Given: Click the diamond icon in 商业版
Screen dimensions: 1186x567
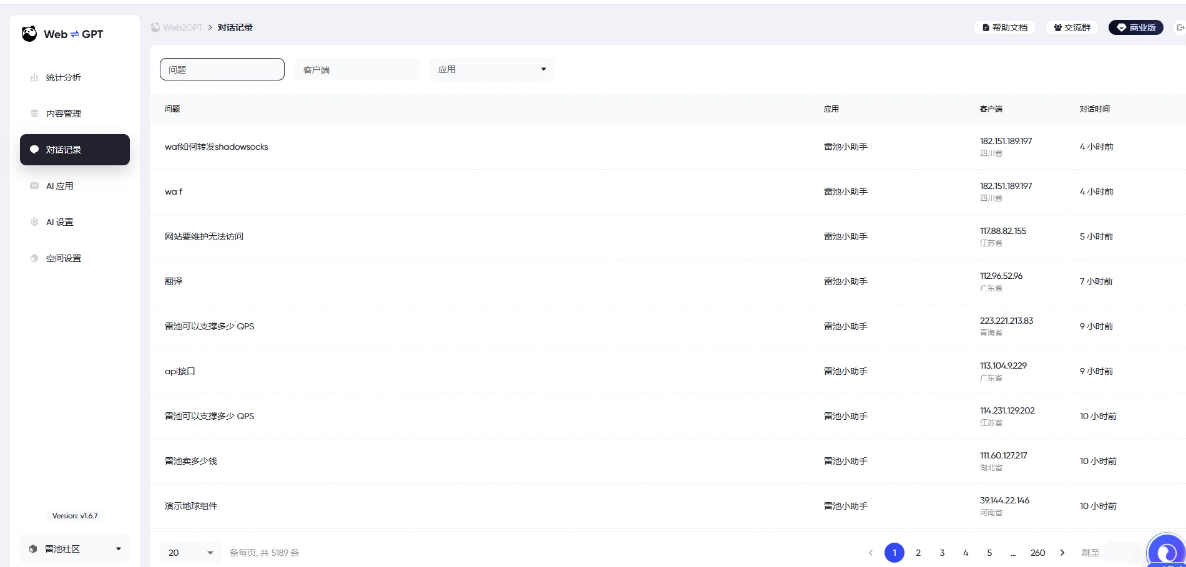Looking at the screenshot, I should pos(1121,27).
